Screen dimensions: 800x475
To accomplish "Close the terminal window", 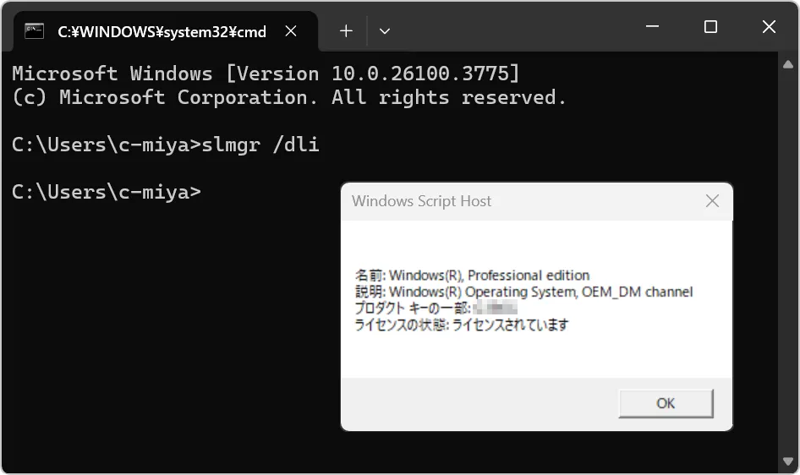I will coord(769,26).
